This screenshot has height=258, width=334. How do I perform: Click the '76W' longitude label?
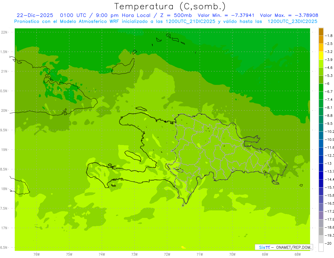[x=36, y=254]
